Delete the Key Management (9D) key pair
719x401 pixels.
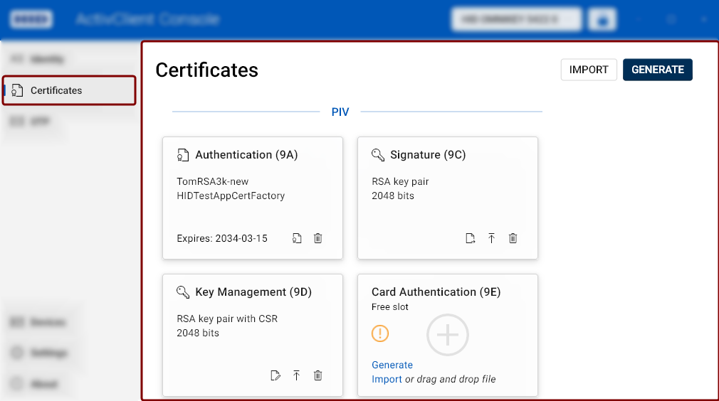(318, 375)
